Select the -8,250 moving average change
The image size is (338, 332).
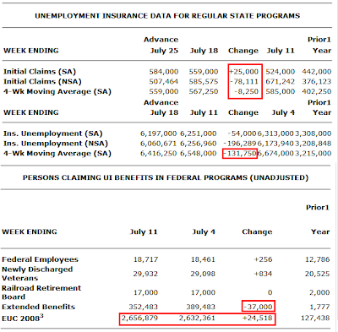click(x=246, y=91)
